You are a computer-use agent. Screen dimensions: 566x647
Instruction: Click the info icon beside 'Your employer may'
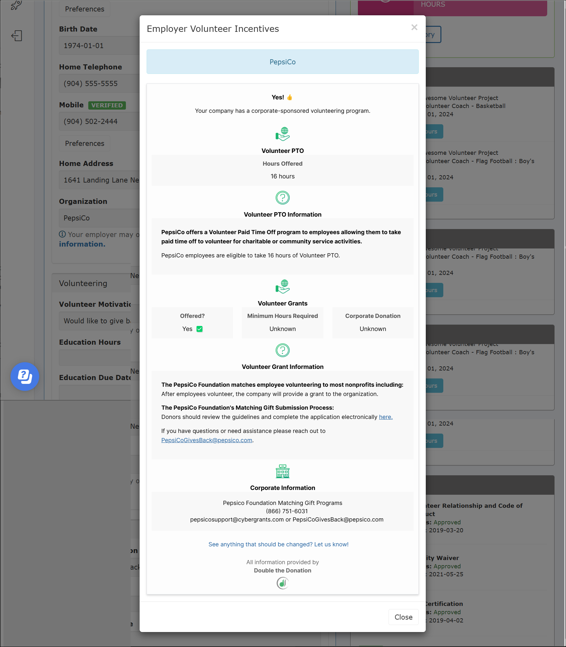[62, 234]
